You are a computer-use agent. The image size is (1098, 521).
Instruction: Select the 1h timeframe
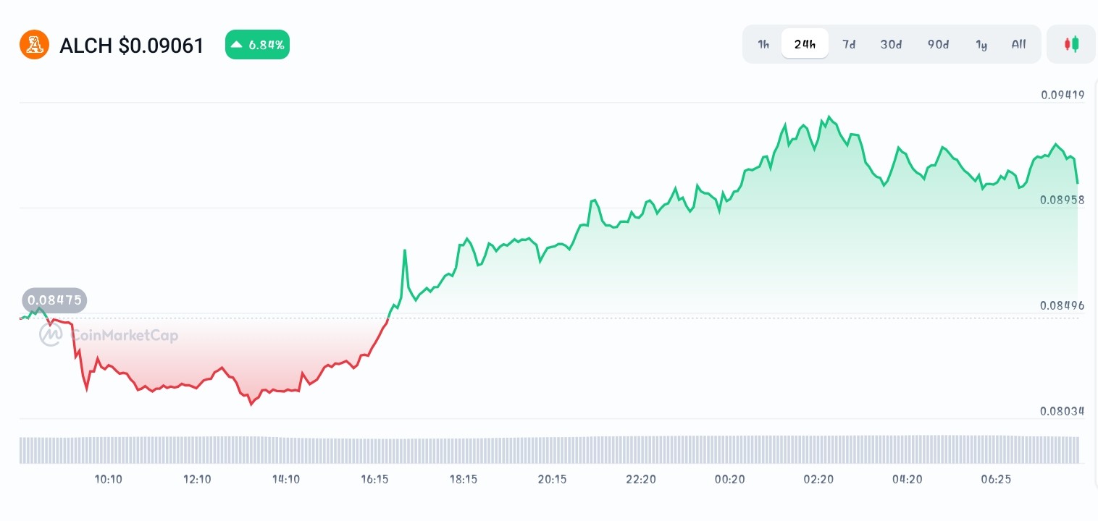click(x=763, y=44)
